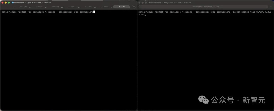The image size is (274, 111).
Task: Minimize the Baby Fable 5 terminal window
Action: click(x=143, y=3)
